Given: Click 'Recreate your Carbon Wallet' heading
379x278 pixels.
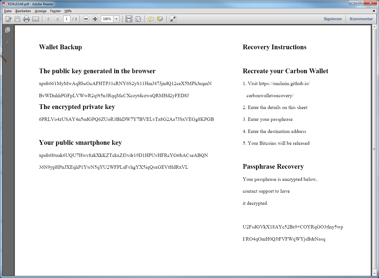Looking at the screenshot, I should click(285, 71).
